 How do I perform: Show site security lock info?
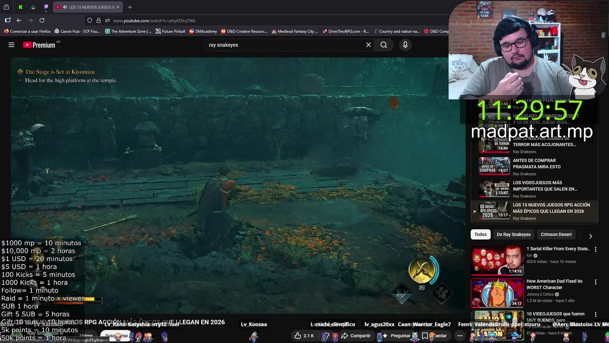pos(98,20)
